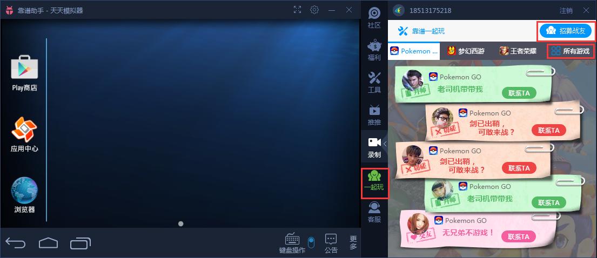Open the 社区 community sidebar icon
This screenshot has height=258, width=597.
pyautogui.click(x=374, y=17)
